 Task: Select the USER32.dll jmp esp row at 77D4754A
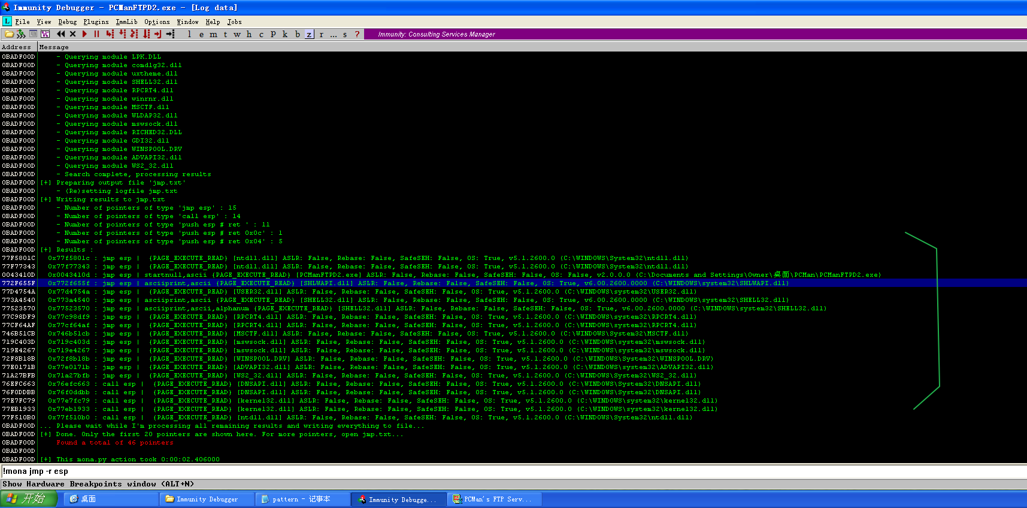(513, 292)
